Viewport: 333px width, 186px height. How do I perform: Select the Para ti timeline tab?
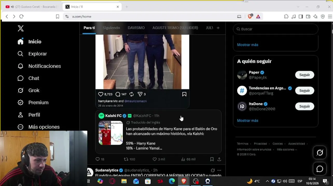coord(89,28)
